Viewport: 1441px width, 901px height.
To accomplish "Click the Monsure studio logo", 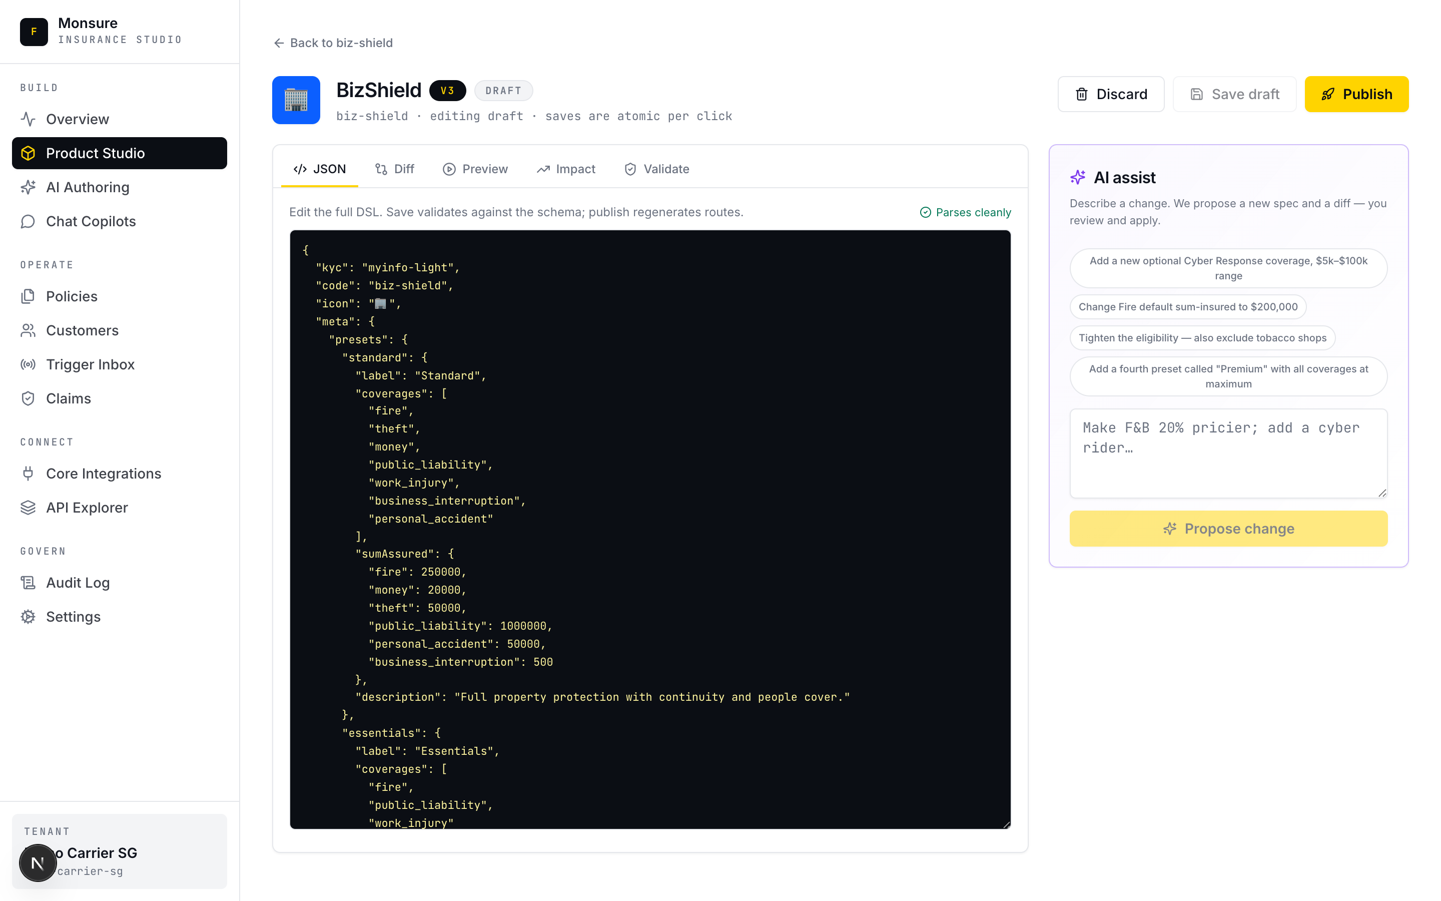I will (x=34, y=32).
